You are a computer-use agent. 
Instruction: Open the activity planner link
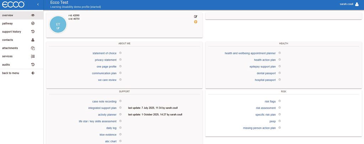click(x=107, y=115)
